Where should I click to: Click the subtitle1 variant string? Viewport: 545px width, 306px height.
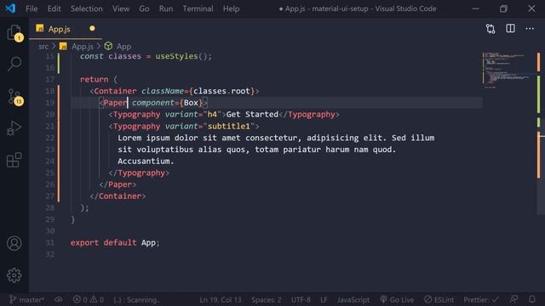point(229,127)
